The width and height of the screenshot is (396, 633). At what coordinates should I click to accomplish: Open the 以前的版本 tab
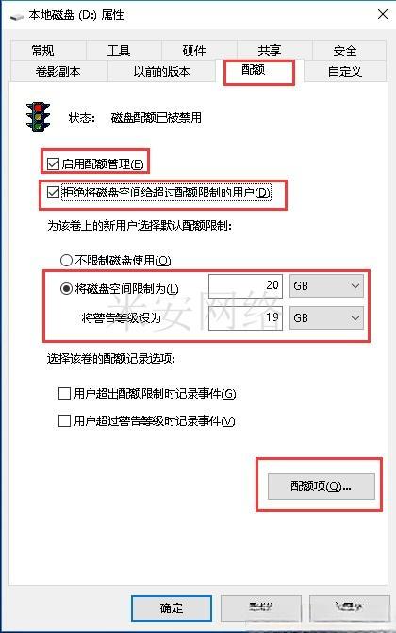[x=161, y=72]
